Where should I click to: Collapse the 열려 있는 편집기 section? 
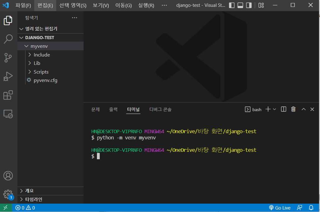[x=50, y=29]
